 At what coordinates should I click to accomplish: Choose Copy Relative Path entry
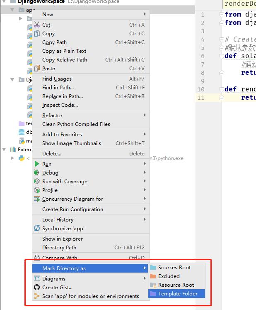91,60
